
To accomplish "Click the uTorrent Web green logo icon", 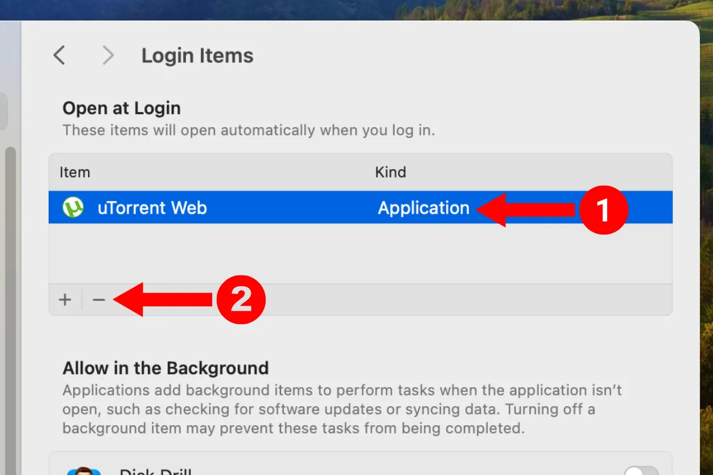I will (x=73, y=208).
